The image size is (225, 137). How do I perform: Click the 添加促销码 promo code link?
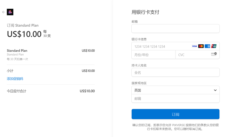point(15,79)
